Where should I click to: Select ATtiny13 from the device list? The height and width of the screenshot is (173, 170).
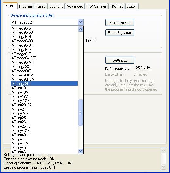(44, 88)
